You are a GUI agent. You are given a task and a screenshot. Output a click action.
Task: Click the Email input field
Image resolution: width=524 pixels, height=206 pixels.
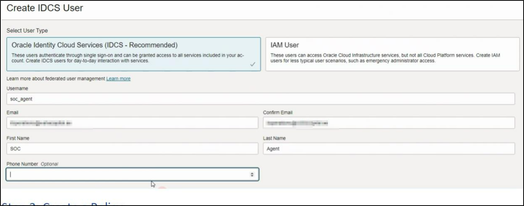tap(132, 123)
